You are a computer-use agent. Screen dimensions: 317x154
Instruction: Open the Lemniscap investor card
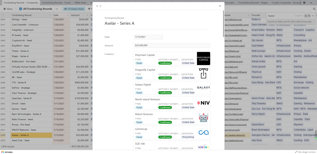[172, 132]
